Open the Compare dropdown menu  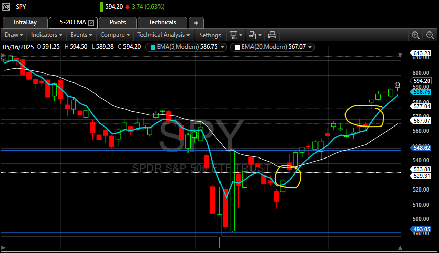(x=115, y=35)
